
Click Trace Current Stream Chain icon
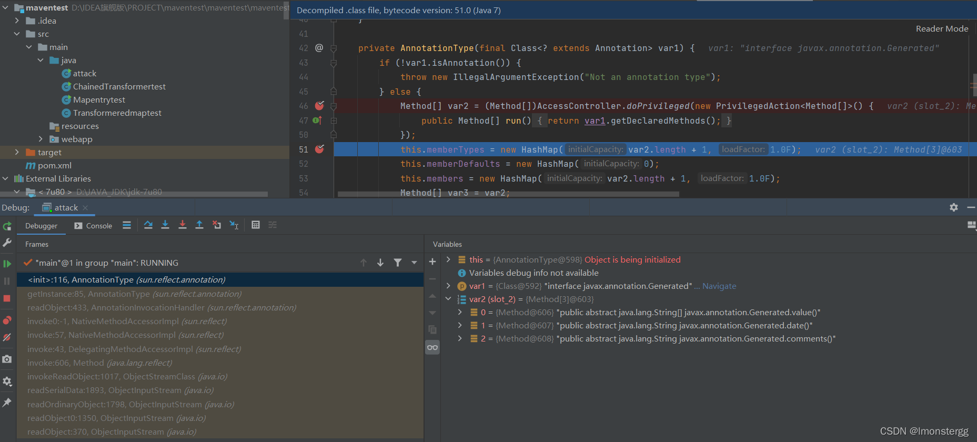pos(273,225)
